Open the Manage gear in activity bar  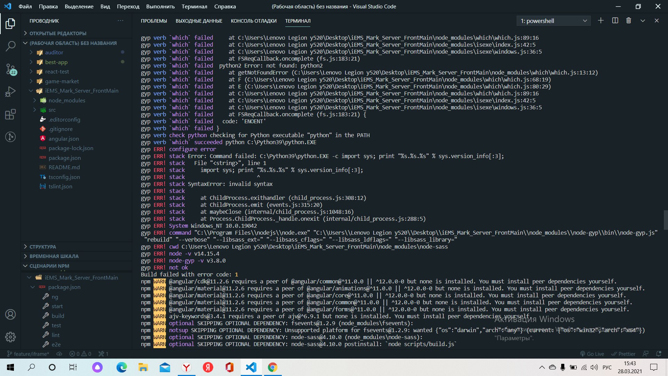[10, 337]
